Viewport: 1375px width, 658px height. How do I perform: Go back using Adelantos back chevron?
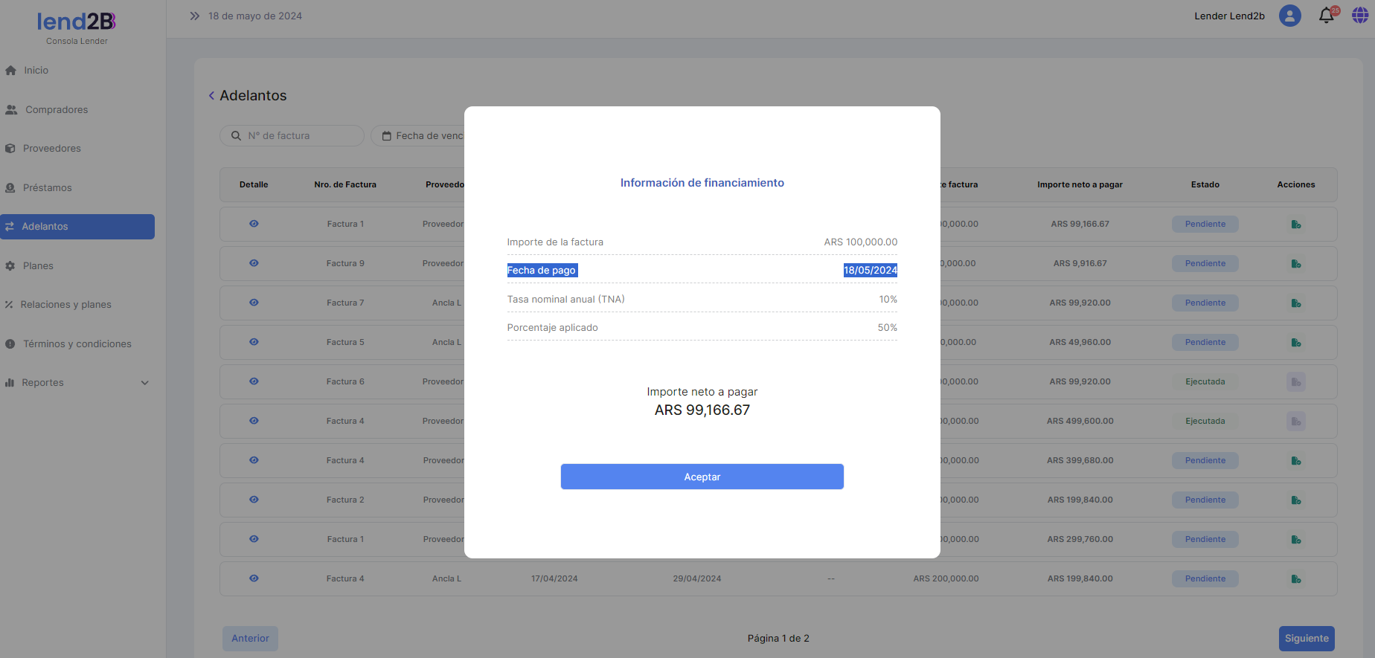(212, 96)
